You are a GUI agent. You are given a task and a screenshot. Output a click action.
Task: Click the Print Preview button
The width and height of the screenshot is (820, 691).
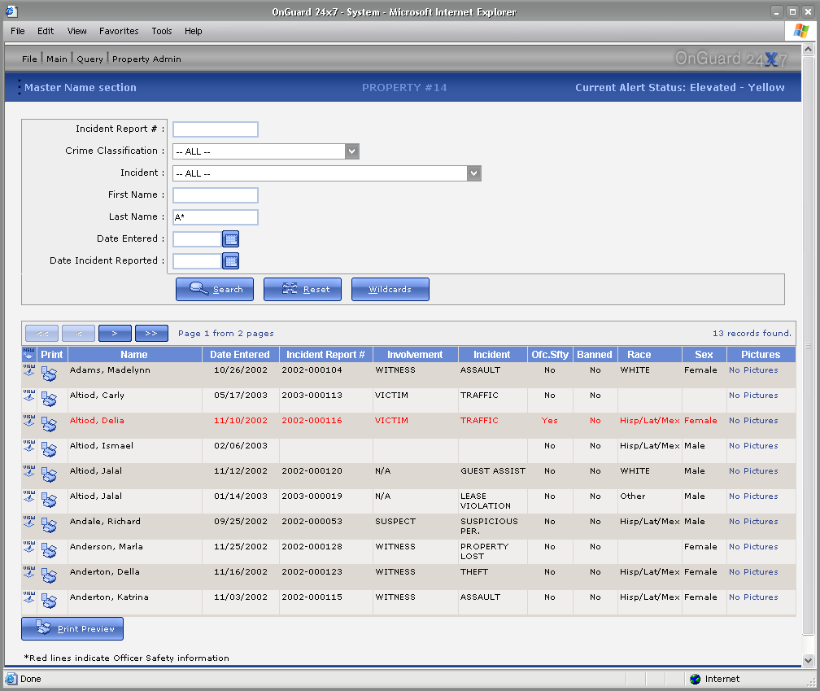72,629
